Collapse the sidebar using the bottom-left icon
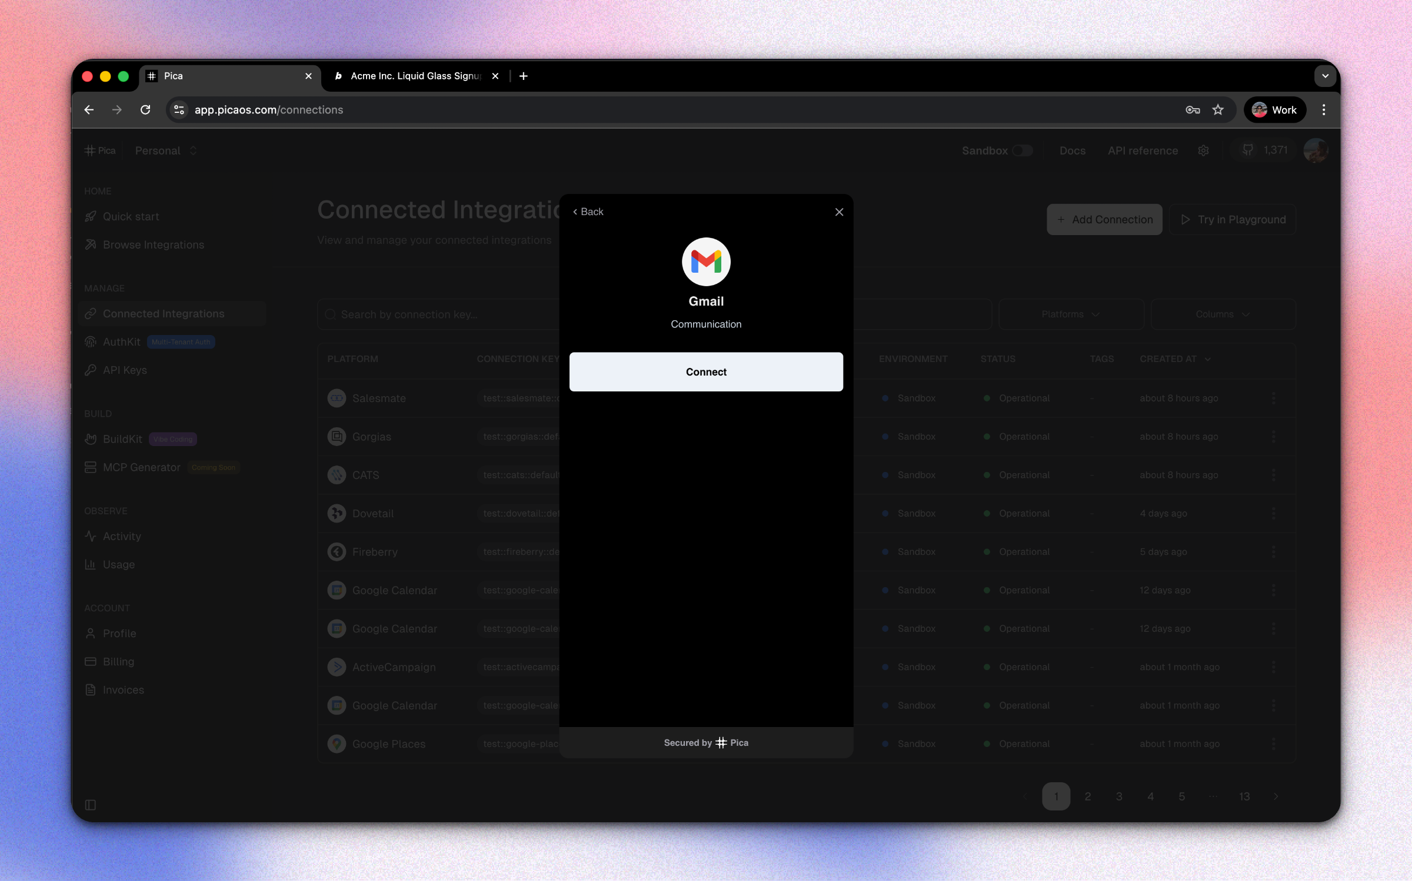The height and width of the screenshot is (881, 1412). pos(91,805)
